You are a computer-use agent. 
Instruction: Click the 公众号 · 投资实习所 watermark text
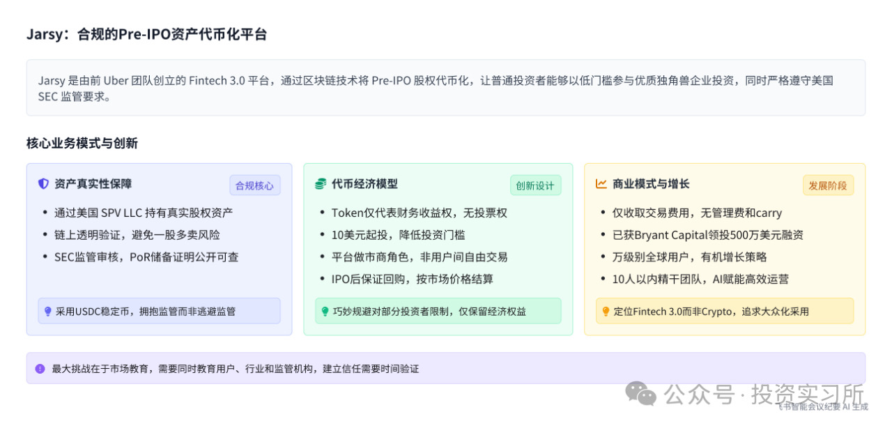click(x=763, y=395)
